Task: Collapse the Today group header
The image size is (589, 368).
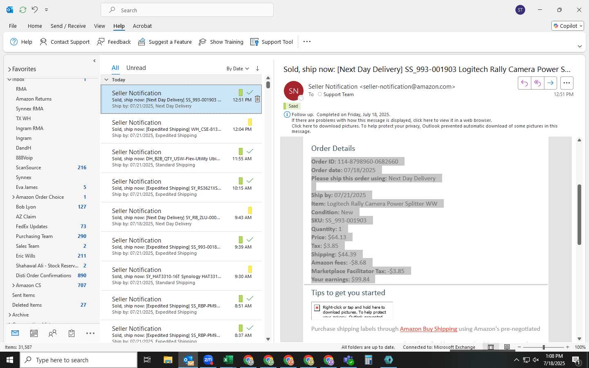Action: tap(106, 80)
